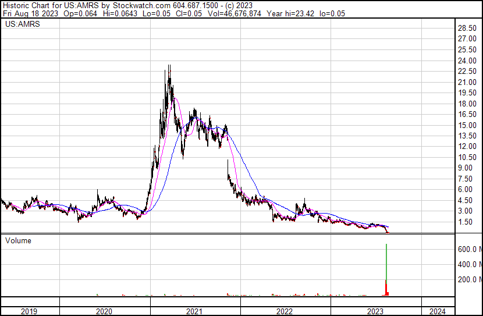Click the 24.00 price axis label

pyautogui.click(x=467, y=61)
